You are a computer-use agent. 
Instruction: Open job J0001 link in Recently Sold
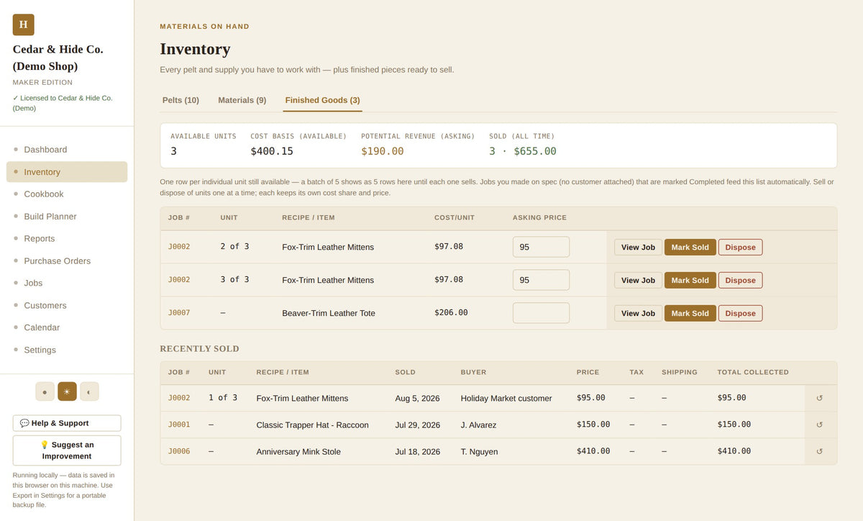coord(179,425)
